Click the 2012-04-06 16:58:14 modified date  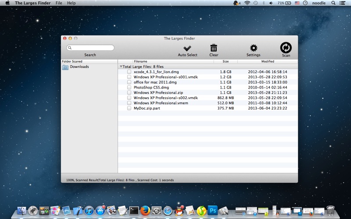[268, 72]
